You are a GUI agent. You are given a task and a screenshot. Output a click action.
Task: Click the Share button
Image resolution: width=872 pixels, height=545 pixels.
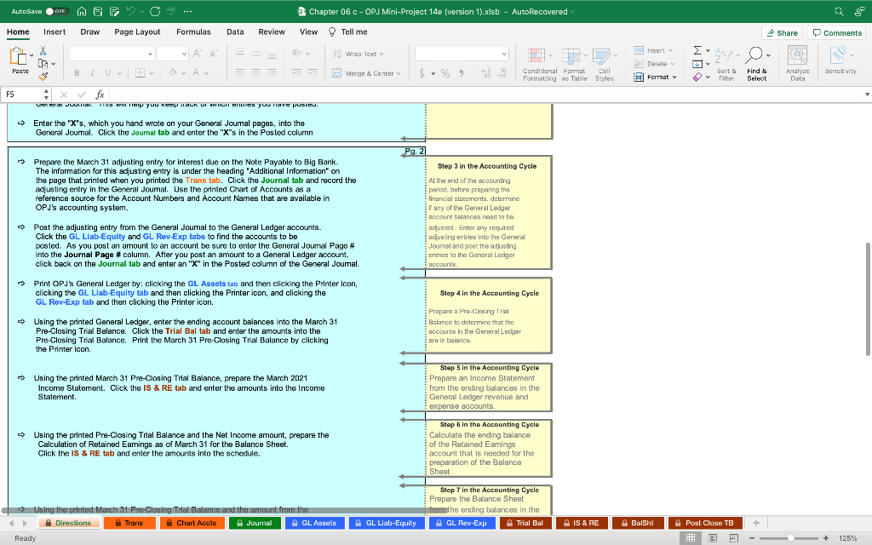(781, 32)
